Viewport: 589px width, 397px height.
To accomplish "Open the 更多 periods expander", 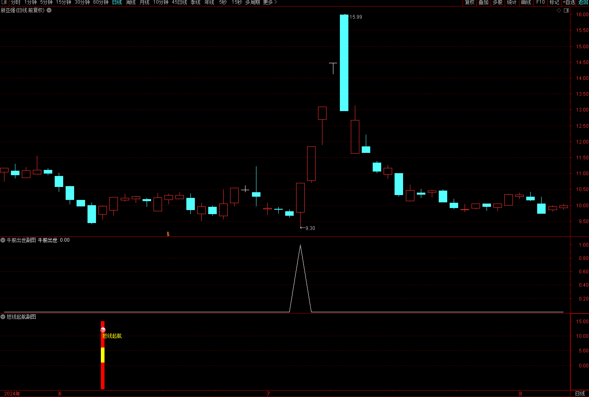I will (x=270, y=2).
